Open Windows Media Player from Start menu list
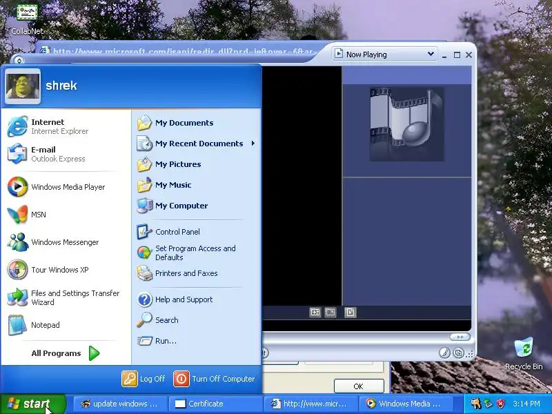 coord(66,187)
